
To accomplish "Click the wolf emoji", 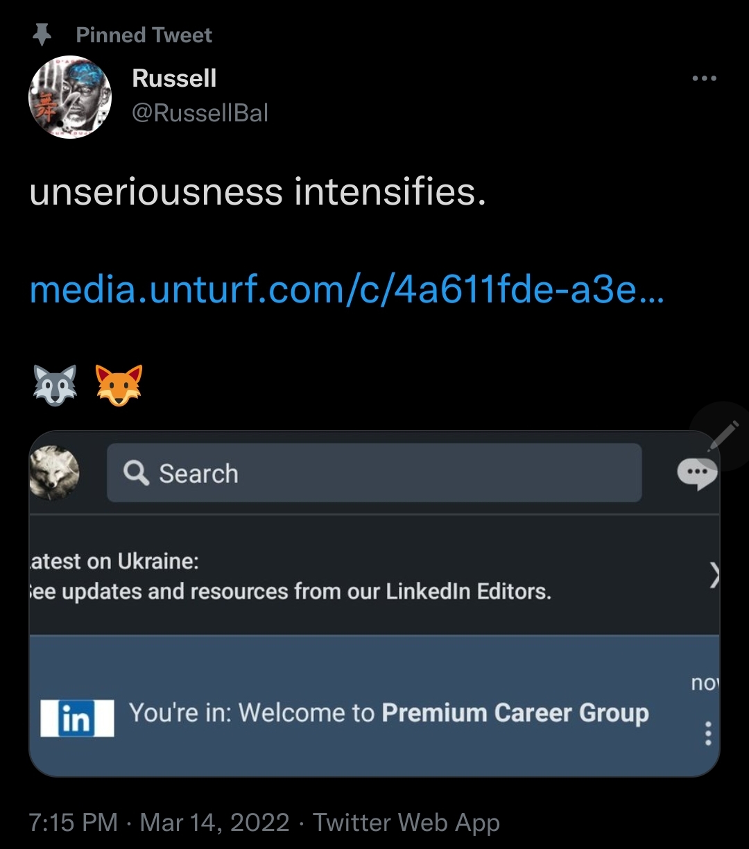I will pyautogui.click(x=55, y=385).
